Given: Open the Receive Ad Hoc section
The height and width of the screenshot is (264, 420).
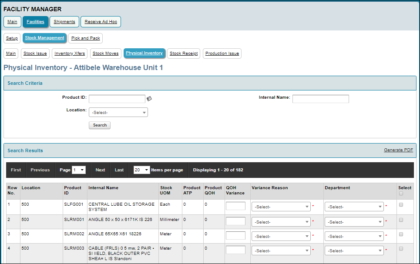Looking at the screenshot, I should click(101, 21).
